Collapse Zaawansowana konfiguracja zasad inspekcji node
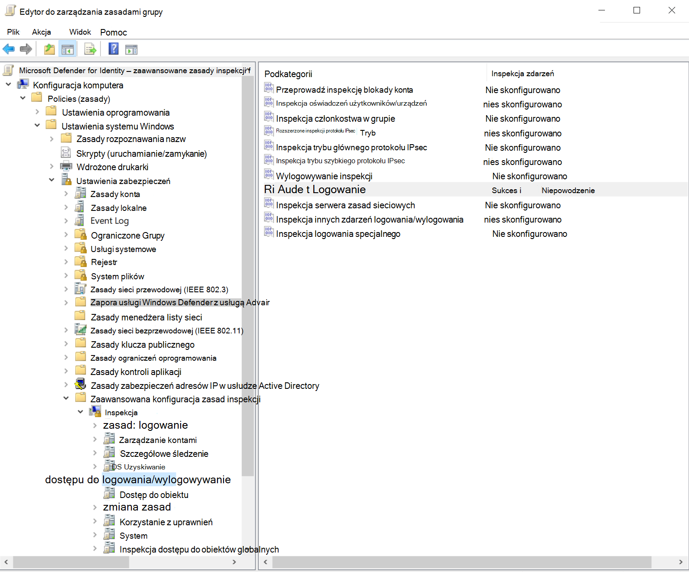Screen dimensions: 689x572 coord(66,398)
